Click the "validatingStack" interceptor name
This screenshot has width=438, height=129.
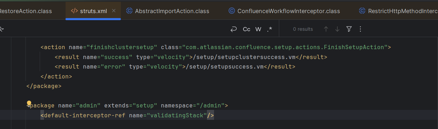tap(177, 115)
